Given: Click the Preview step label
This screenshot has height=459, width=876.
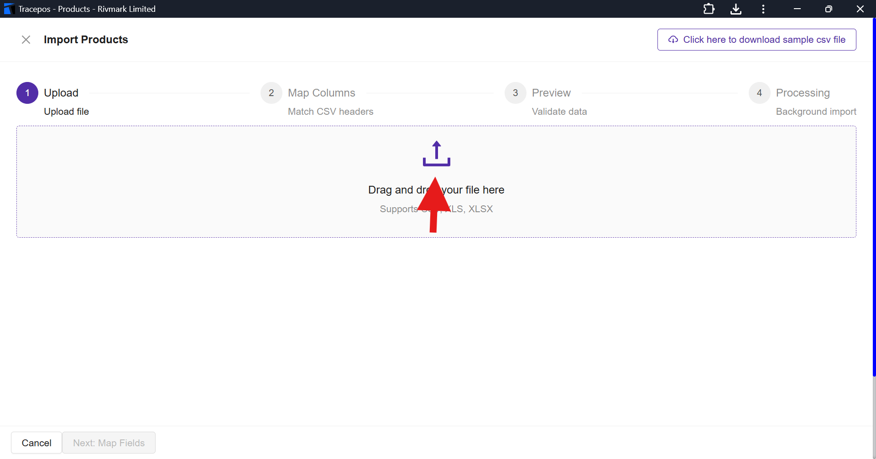Looking at the screenshot, I should tap(551, 93).
